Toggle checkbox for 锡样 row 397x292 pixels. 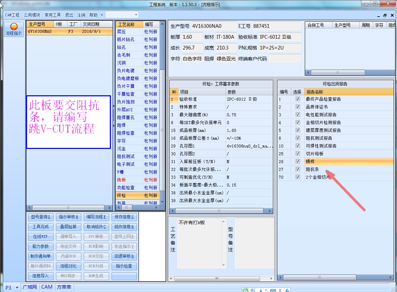point(298,161)
